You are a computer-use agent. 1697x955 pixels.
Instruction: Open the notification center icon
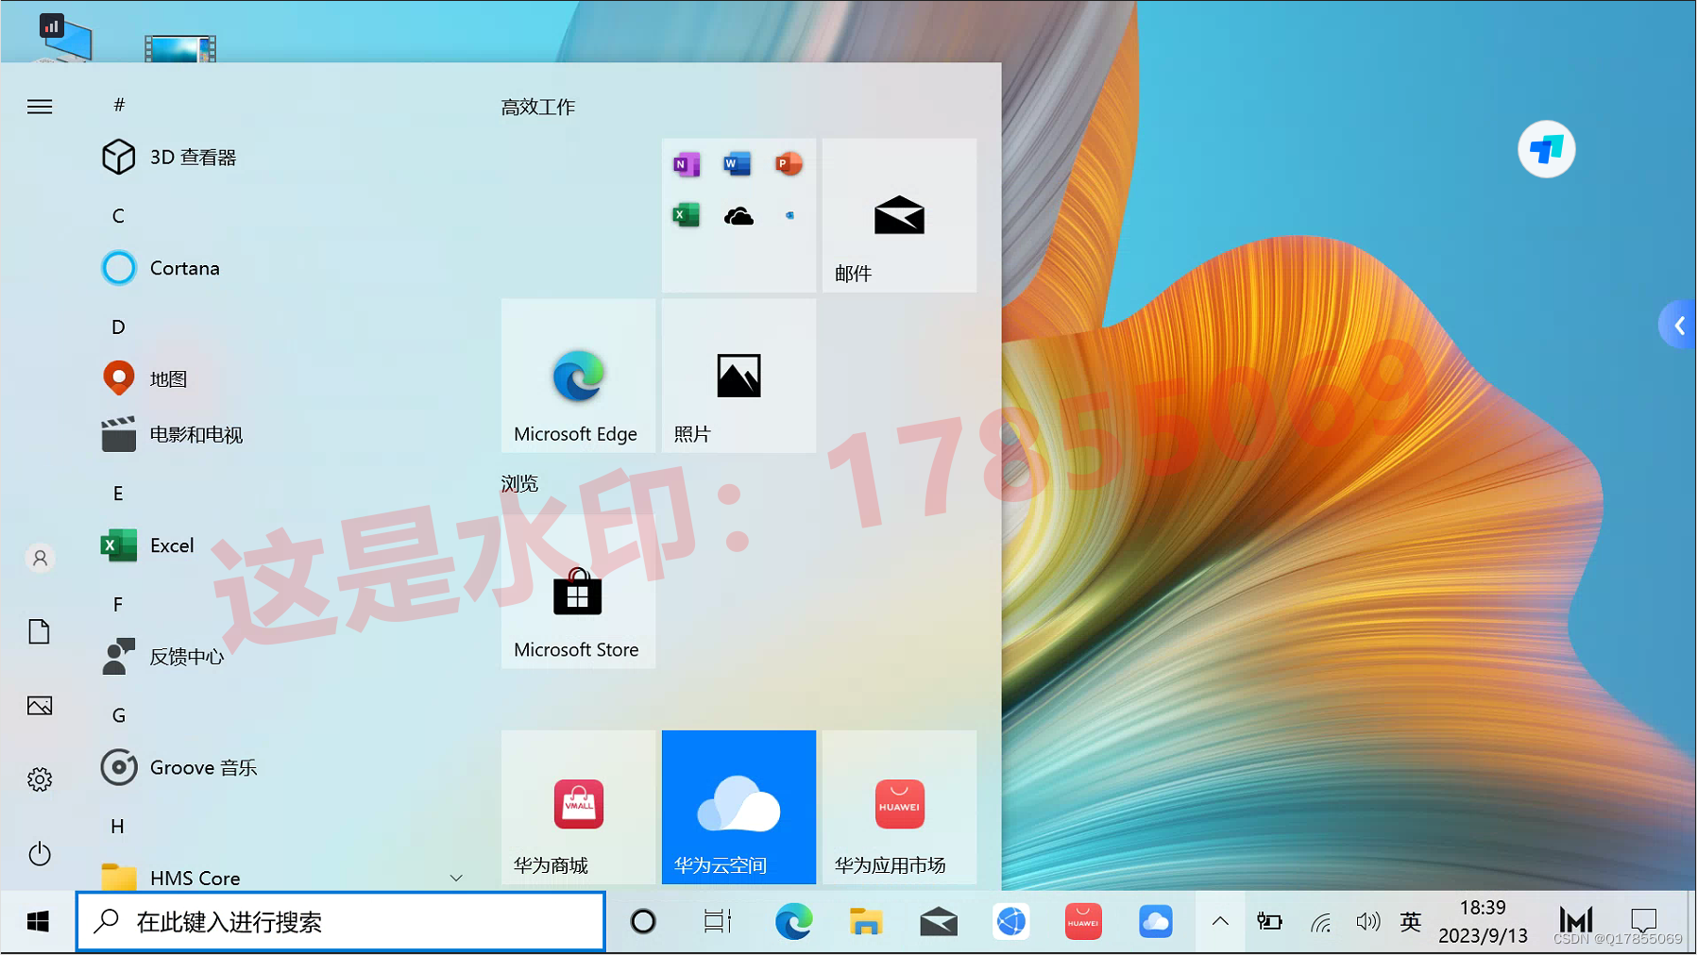point(1644,922)
